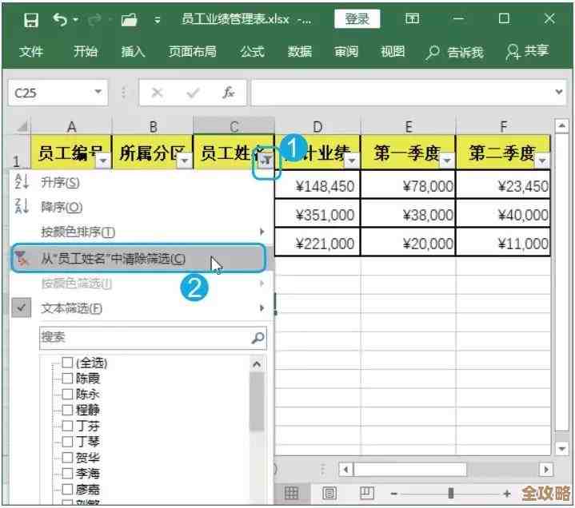Click the 告诉我 search lightbulb box
The width and height of the screenshot is (575, 508).
(x=454, y=52)
